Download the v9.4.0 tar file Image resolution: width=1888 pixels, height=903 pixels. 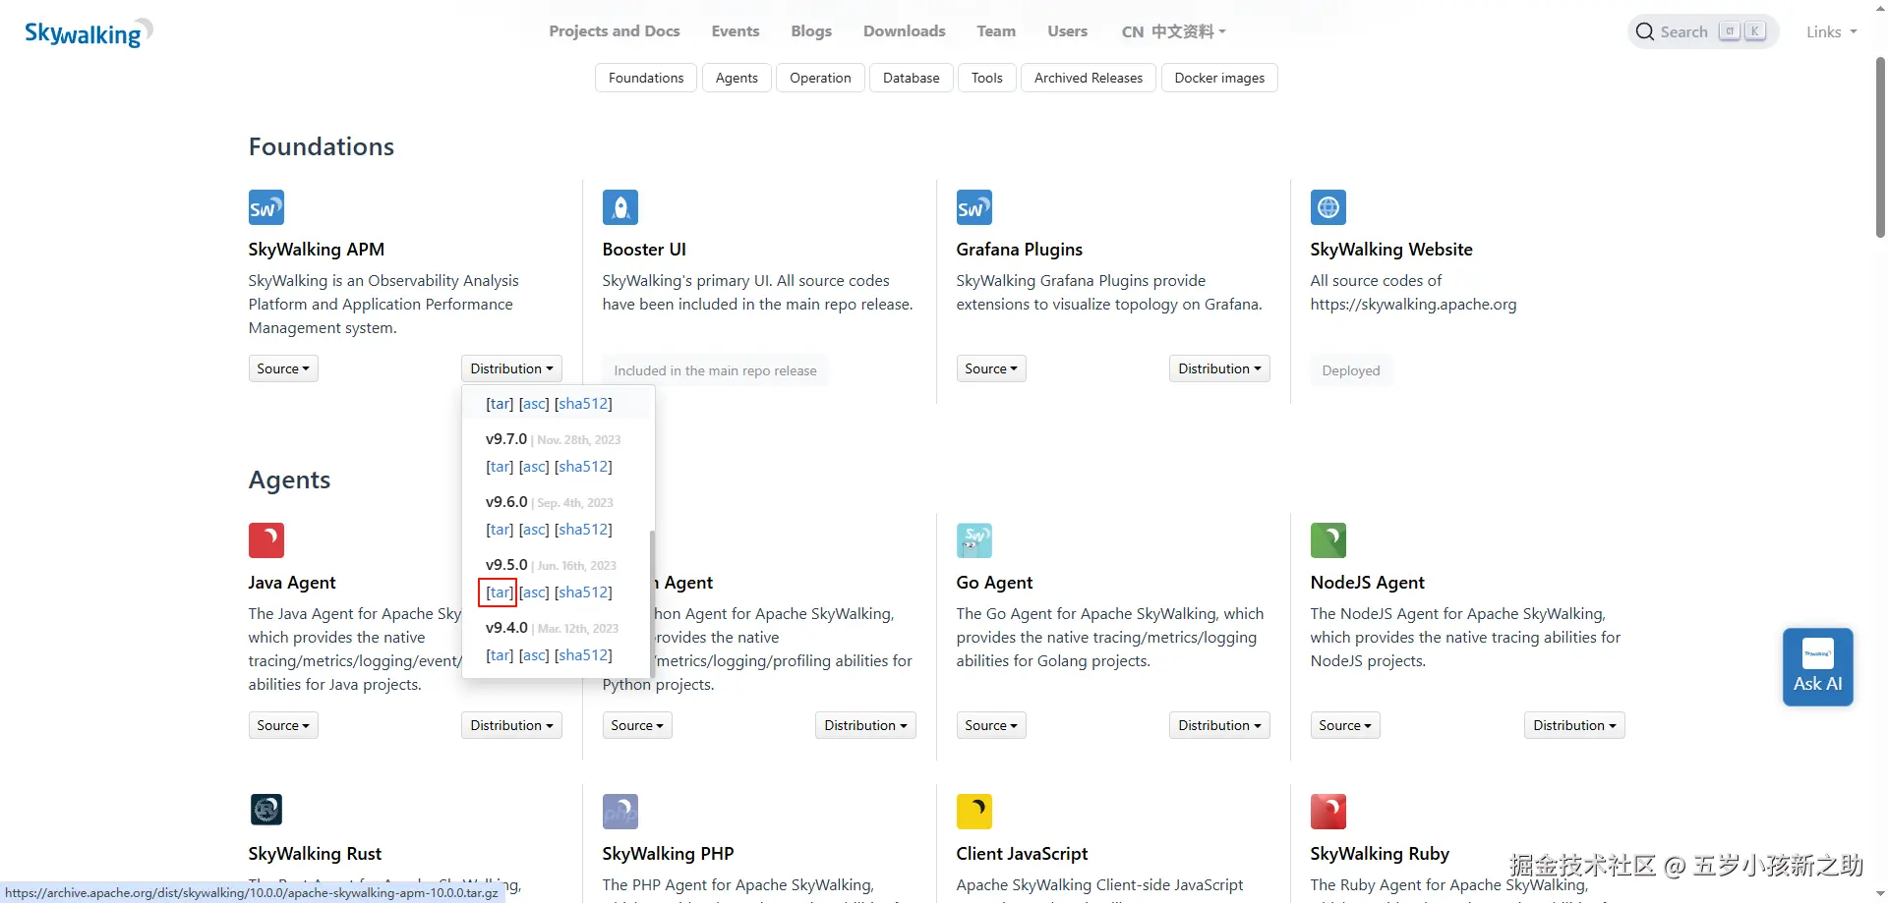500,655
